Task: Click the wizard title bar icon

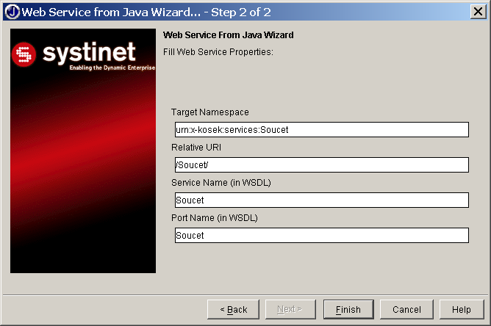Action: click(x=12, y=12)
